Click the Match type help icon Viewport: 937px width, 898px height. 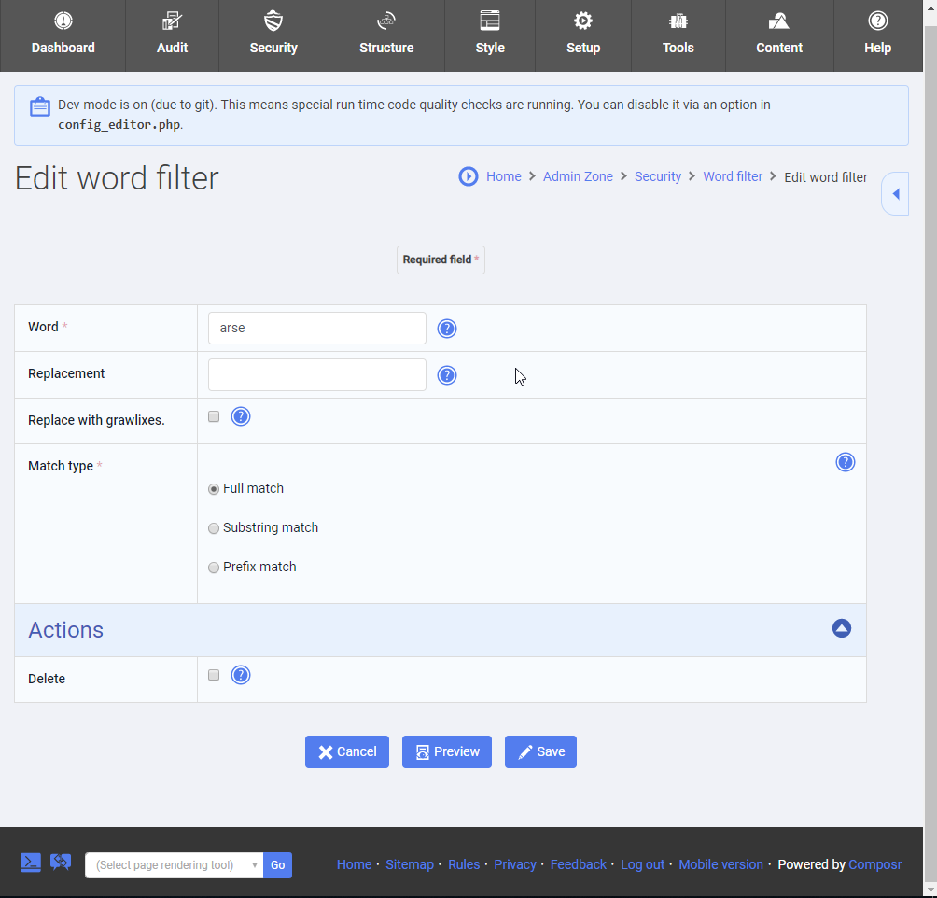[845, 462]
